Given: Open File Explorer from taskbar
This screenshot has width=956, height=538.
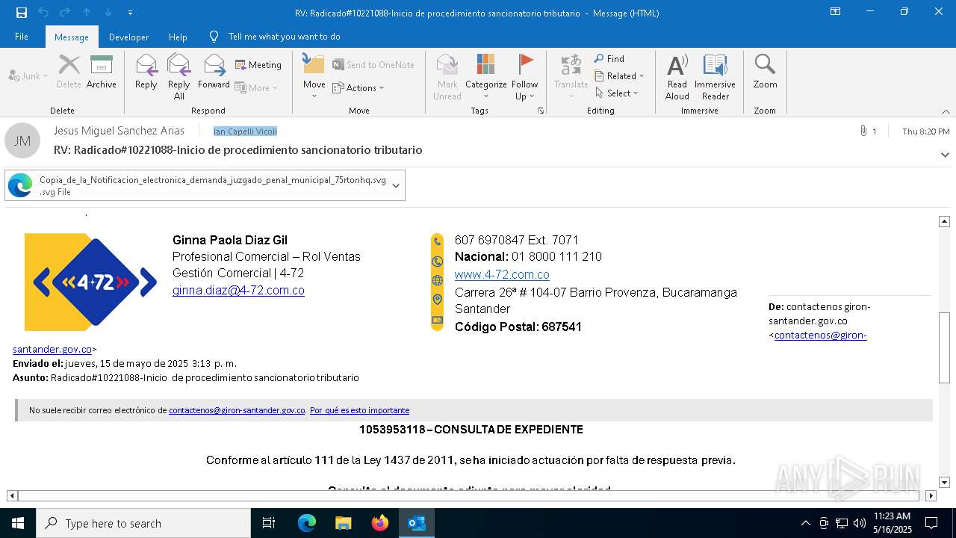Looking at the screenshot, I should point(344,523).
